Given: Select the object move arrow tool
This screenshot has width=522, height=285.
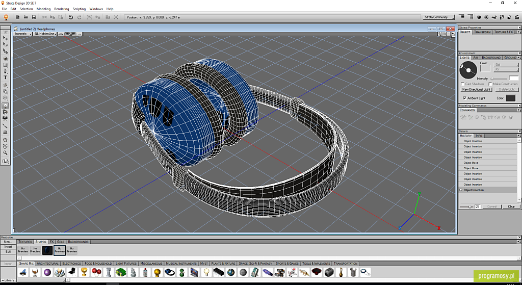Looking at the screenshot, I should [5, 38].
